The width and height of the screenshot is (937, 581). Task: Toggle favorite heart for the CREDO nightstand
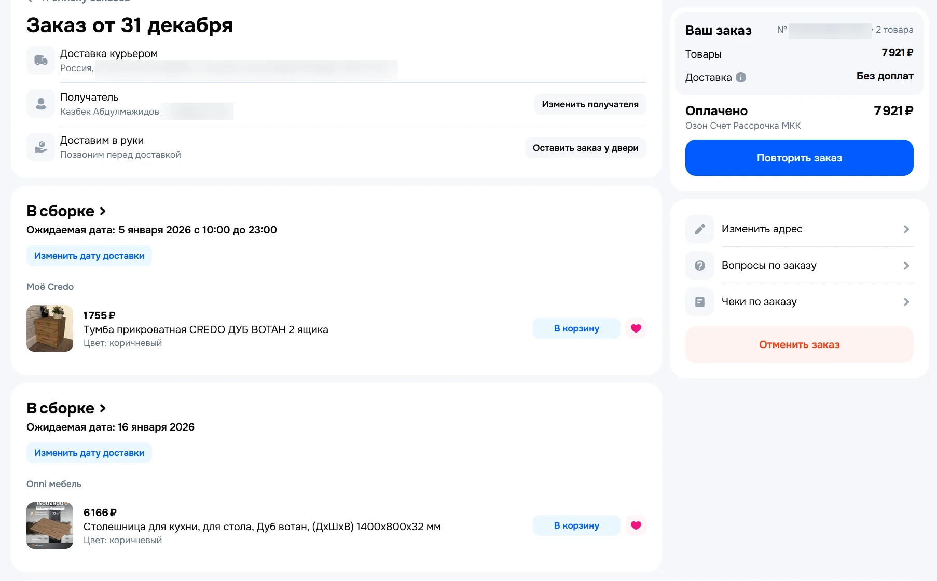click(x=636, y=328)
